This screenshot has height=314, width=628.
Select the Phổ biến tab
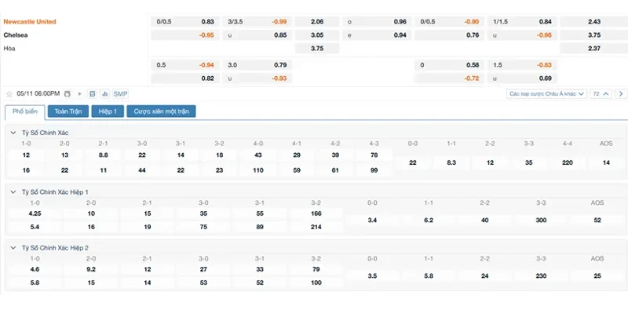pyautogui.click(x=24, y=111)
